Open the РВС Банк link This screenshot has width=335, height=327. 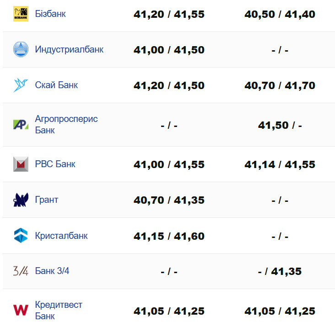[55, 164]
